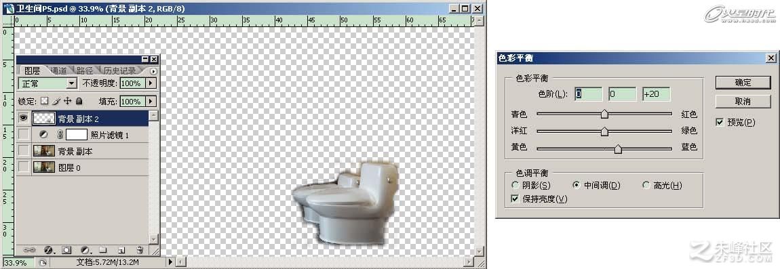Switch to the 历史记录 history tab
780x269 pixels.
[119, 70]
